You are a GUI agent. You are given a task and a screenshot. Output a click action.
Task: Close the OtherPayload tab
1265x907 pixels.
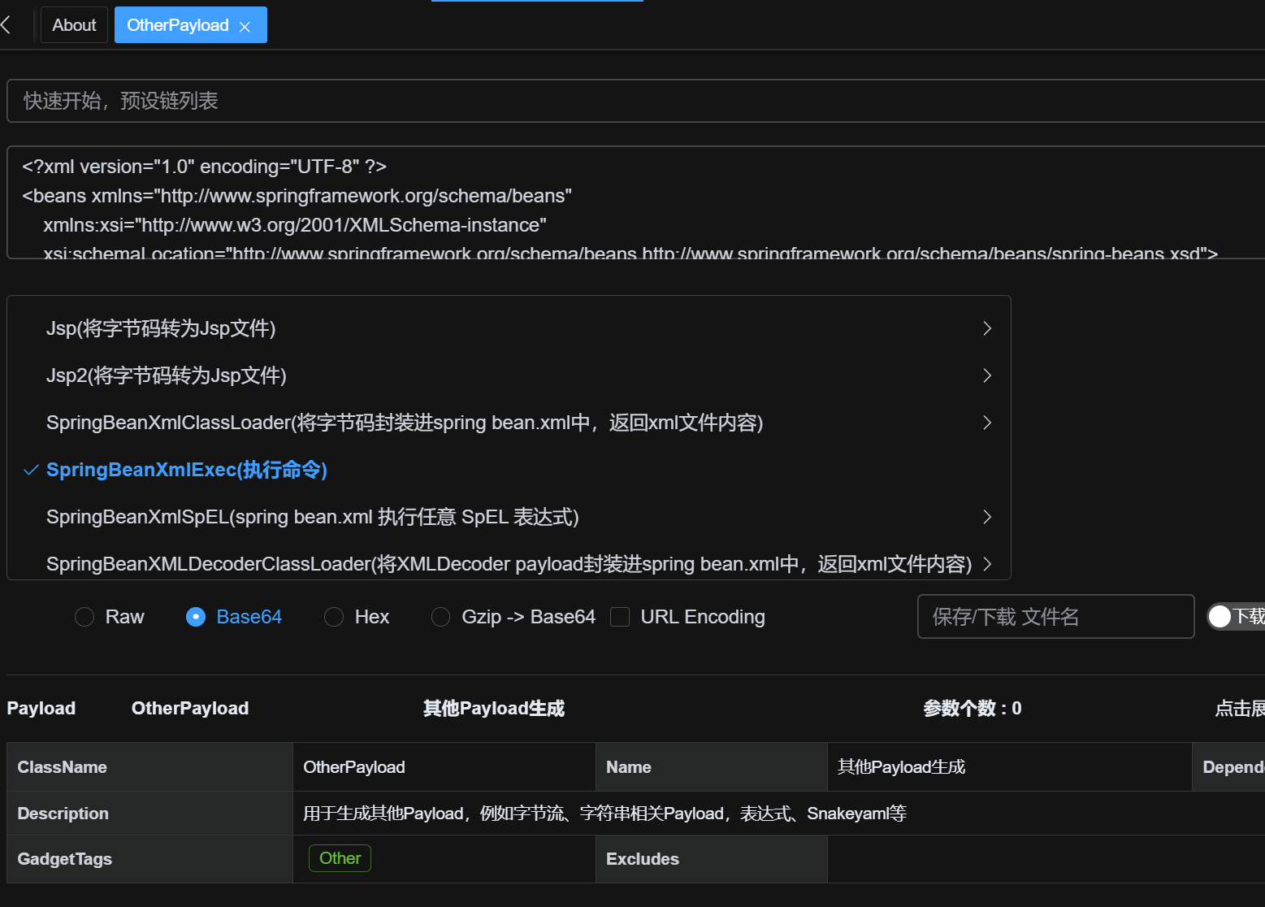[245, 27]
